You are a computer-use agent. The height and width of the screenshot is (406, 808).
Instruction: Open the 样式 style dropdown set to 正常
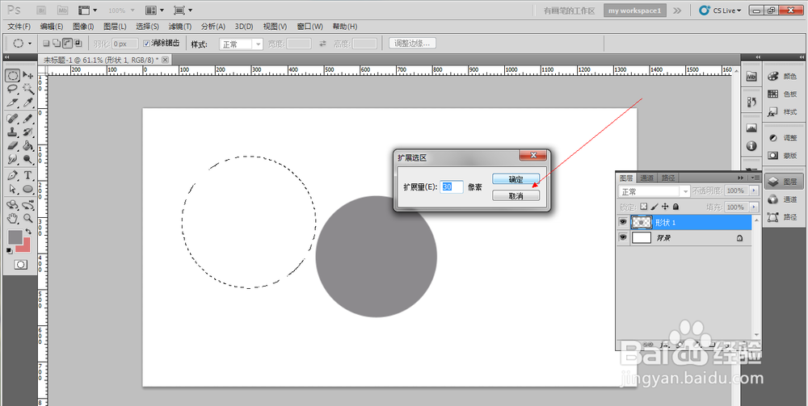(241, 44)
